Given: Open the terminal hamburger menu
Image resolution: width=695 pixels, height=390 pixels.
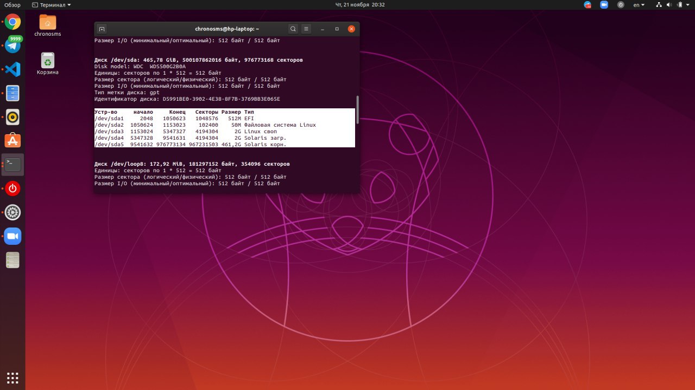Looking at the screenshot, I should [x=306, y=29].
